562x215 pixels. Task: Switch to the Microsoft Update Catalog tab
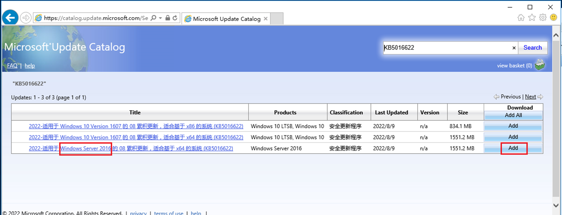pos(226,19)
